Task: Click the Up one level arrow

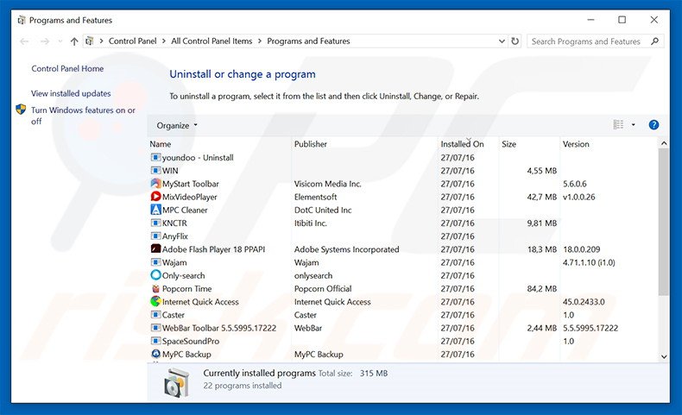Action: (74, 41)
